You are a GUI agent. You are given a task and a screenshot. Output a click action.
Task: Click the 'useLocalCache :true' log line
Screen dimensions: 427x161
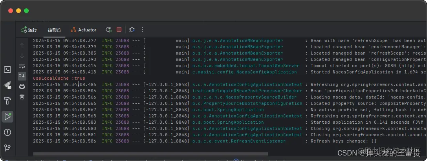pos(59,78)
